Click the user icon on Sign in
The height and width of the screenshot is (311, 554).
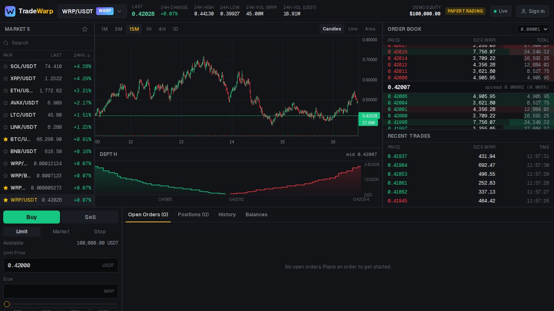524,11
